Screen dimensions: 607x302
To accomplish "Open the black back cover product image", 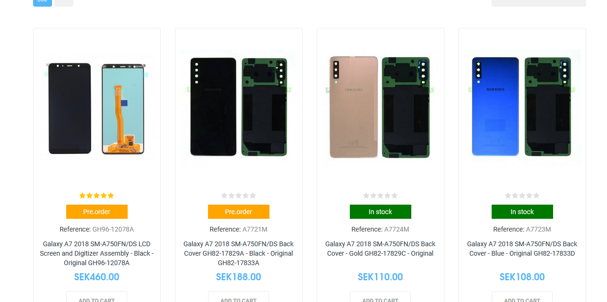I will point(239,108).
